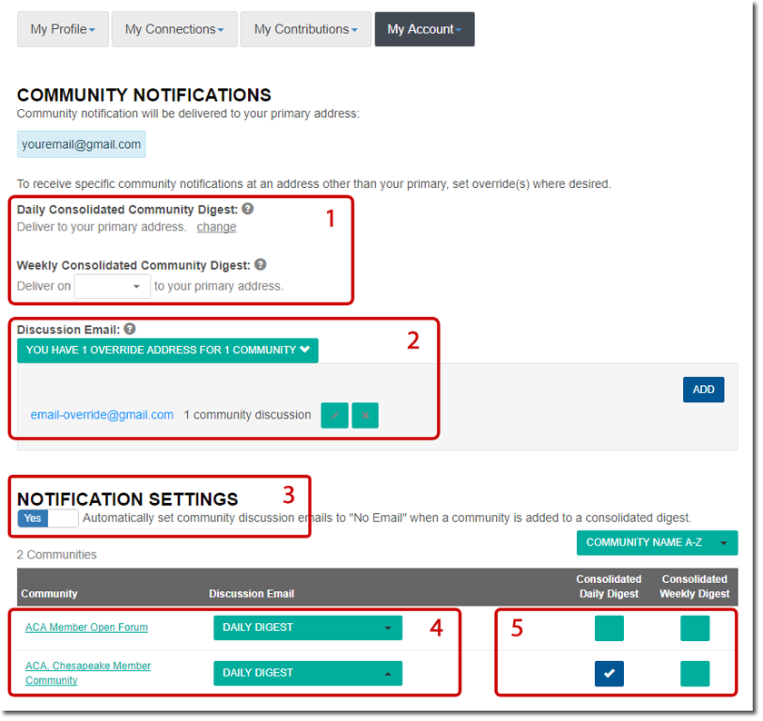Image resolution: width=763 pixels, height=721 pixels.
Task: Open the Community Name A-Z sort dropdown
Action: 657,543
